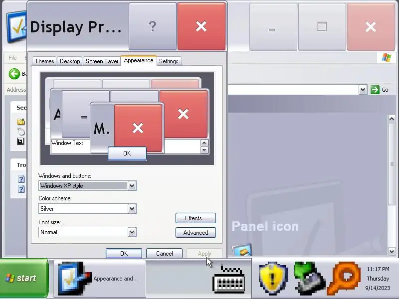Viewport: 399px width, 299px height.
Task: Open the Start menu
Action: (24, 278)
